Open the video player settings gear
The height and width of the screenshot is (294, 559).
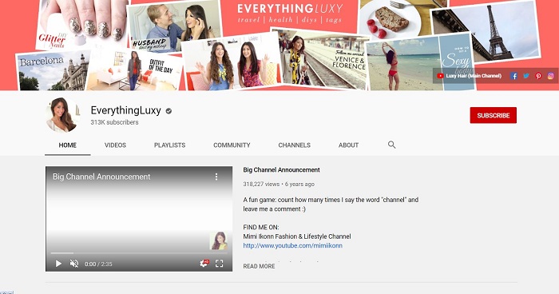point(204,264)
